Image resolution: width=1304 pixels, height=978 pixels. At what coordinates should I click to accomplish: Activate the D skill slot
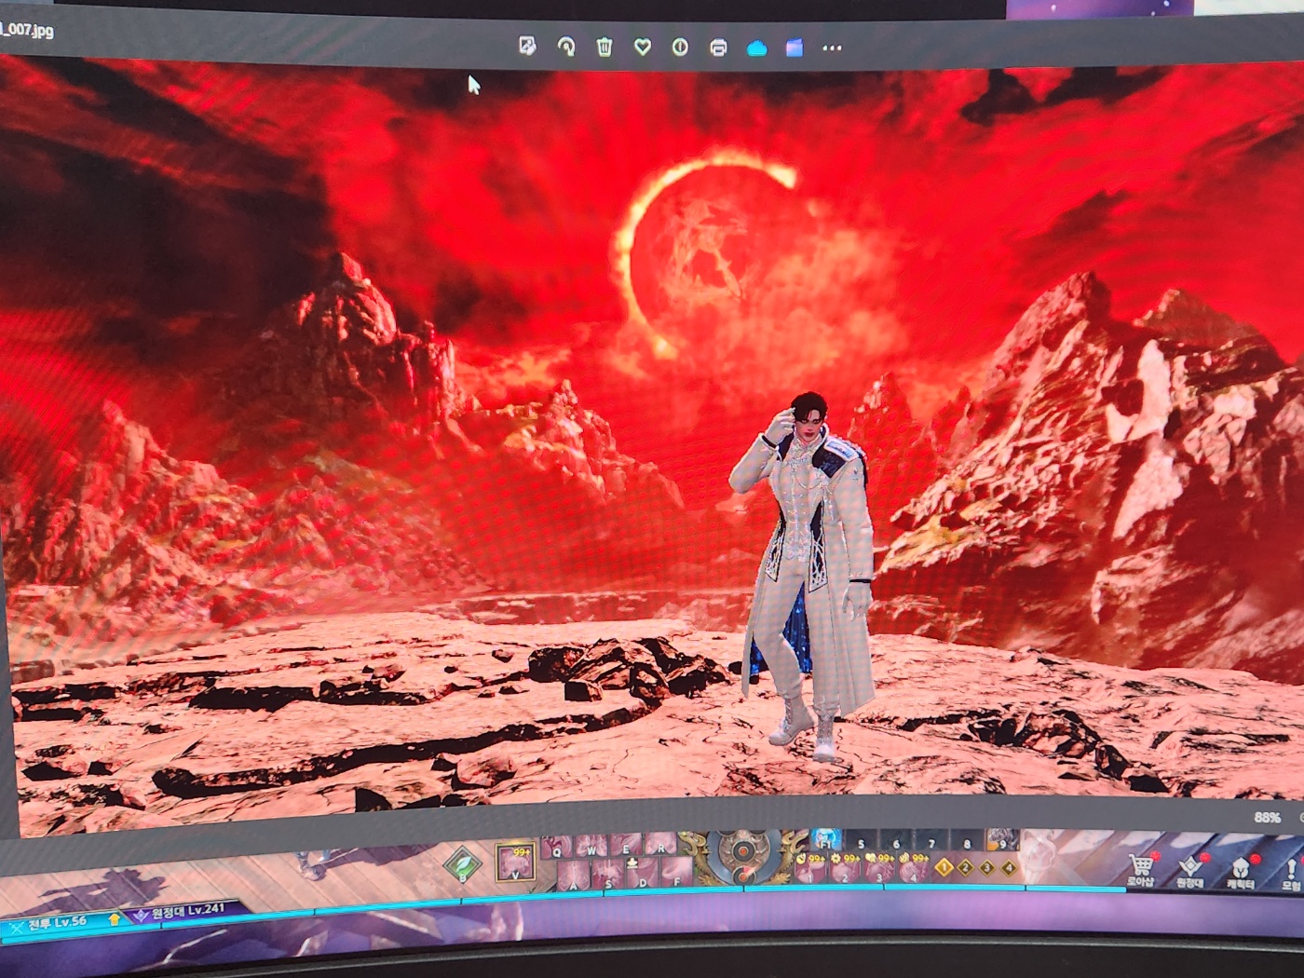click(643, 873)
